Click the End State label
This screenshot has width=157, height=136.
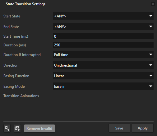pos(11,27)
